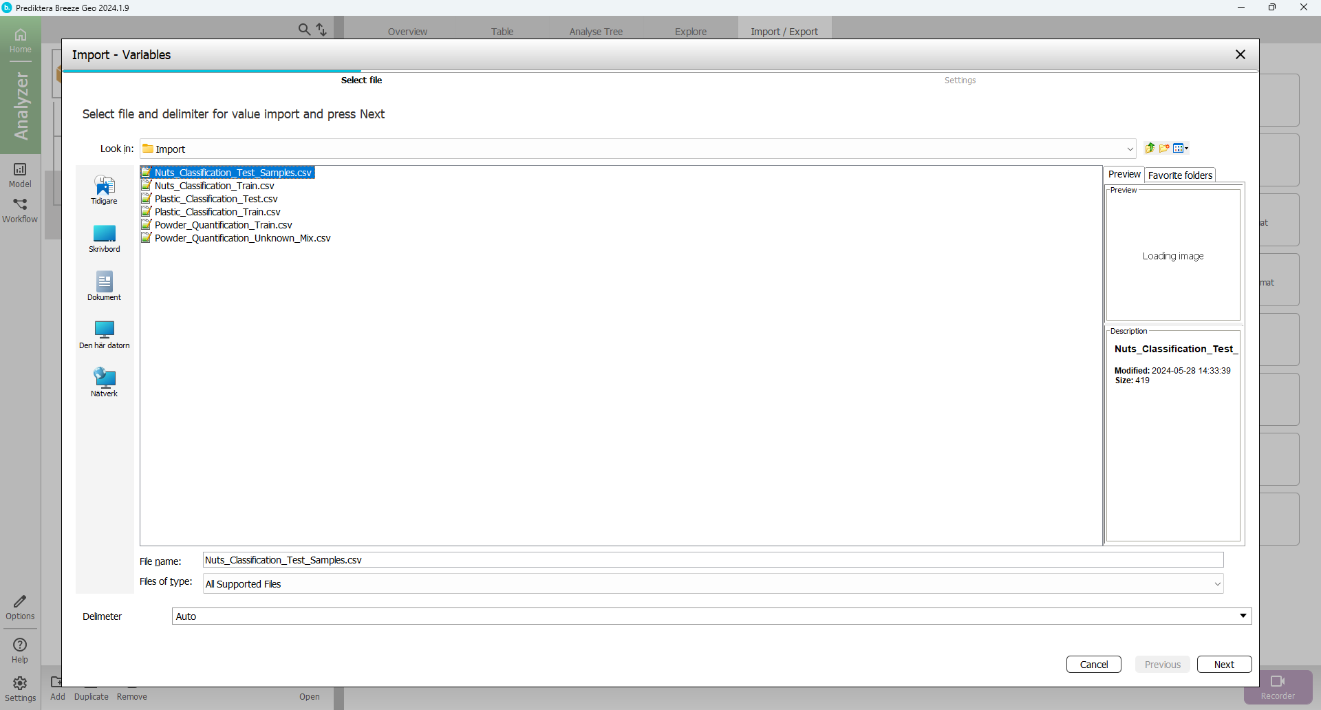Expand the Look in folder dropdown

1130,149
